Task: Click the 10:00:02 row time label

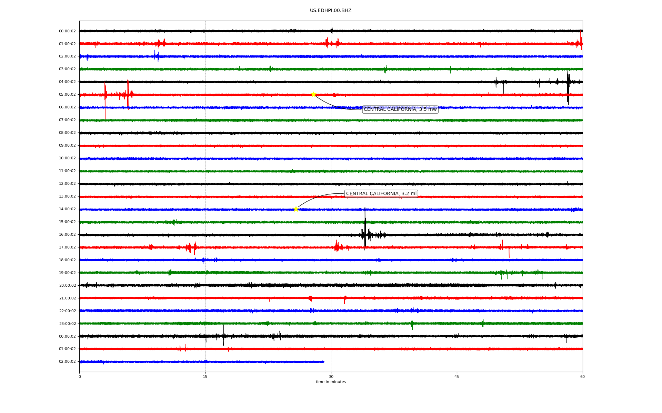Action: [x=67, y=158]
